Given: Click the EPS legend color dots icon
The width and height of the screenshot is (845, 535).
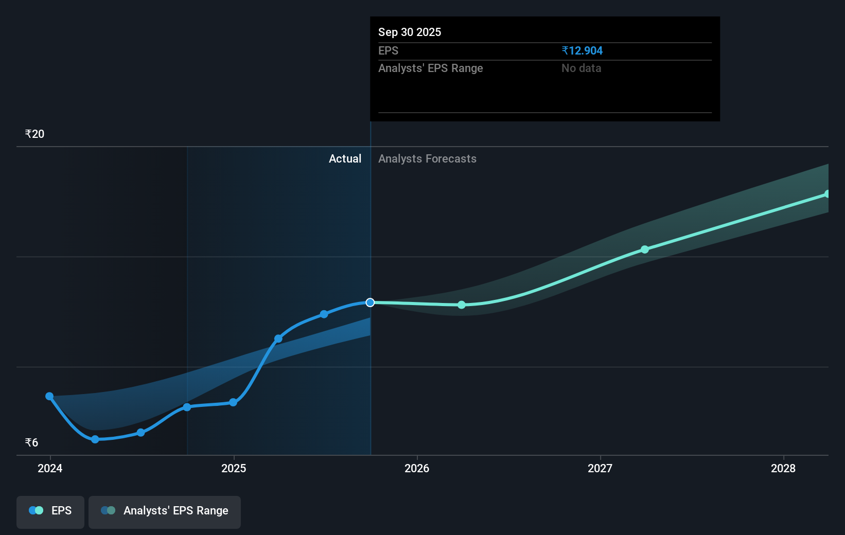Looking at the screenshot, I should (36, 511).
